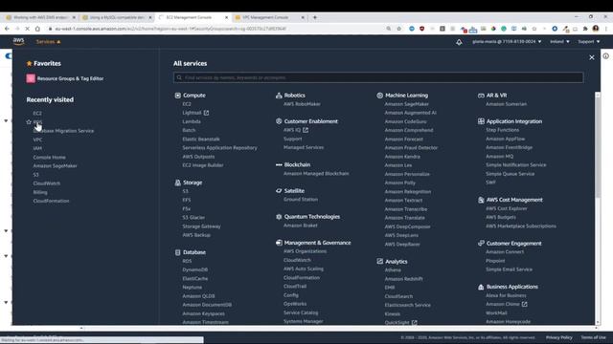Click the Resource Groups & Tag Editor icon
The width and height of the screenshot is (613, 344).
point(31,78)
